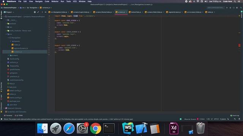Open the Navigate menu
This screenshot has width=243, height=136.
click(x=39, y=2)
